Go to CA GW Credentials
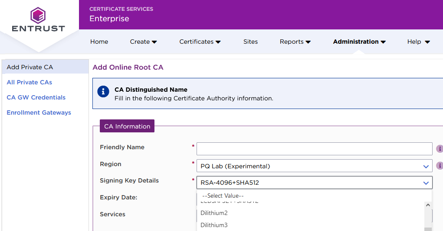Image resolution: width=443 pixels, height=231 pixels. click(x=36, y=97)
